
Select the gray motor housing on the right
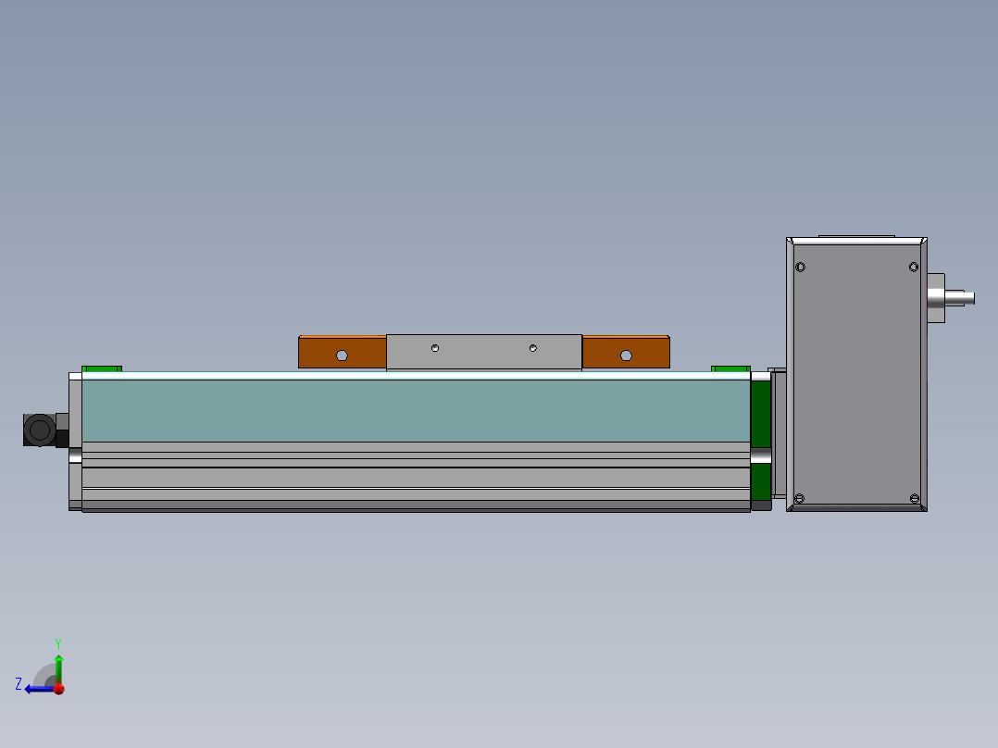pos(856,375)
